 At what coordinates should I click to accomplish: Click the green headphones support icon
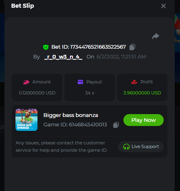point(126,147)
